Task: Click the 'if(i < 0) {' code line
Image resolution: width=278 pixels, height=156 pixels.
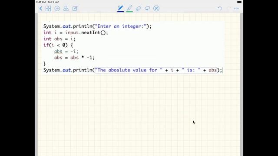Action: tap(58, 45)
